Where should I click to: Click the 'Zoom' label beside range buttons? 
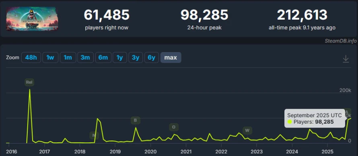(12, 58)
